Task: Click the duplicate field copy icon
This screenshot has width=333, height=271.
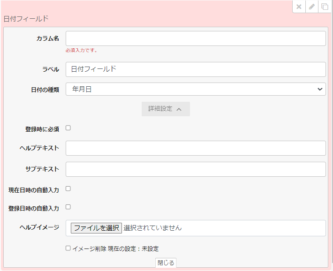Action: coord(324,7)
